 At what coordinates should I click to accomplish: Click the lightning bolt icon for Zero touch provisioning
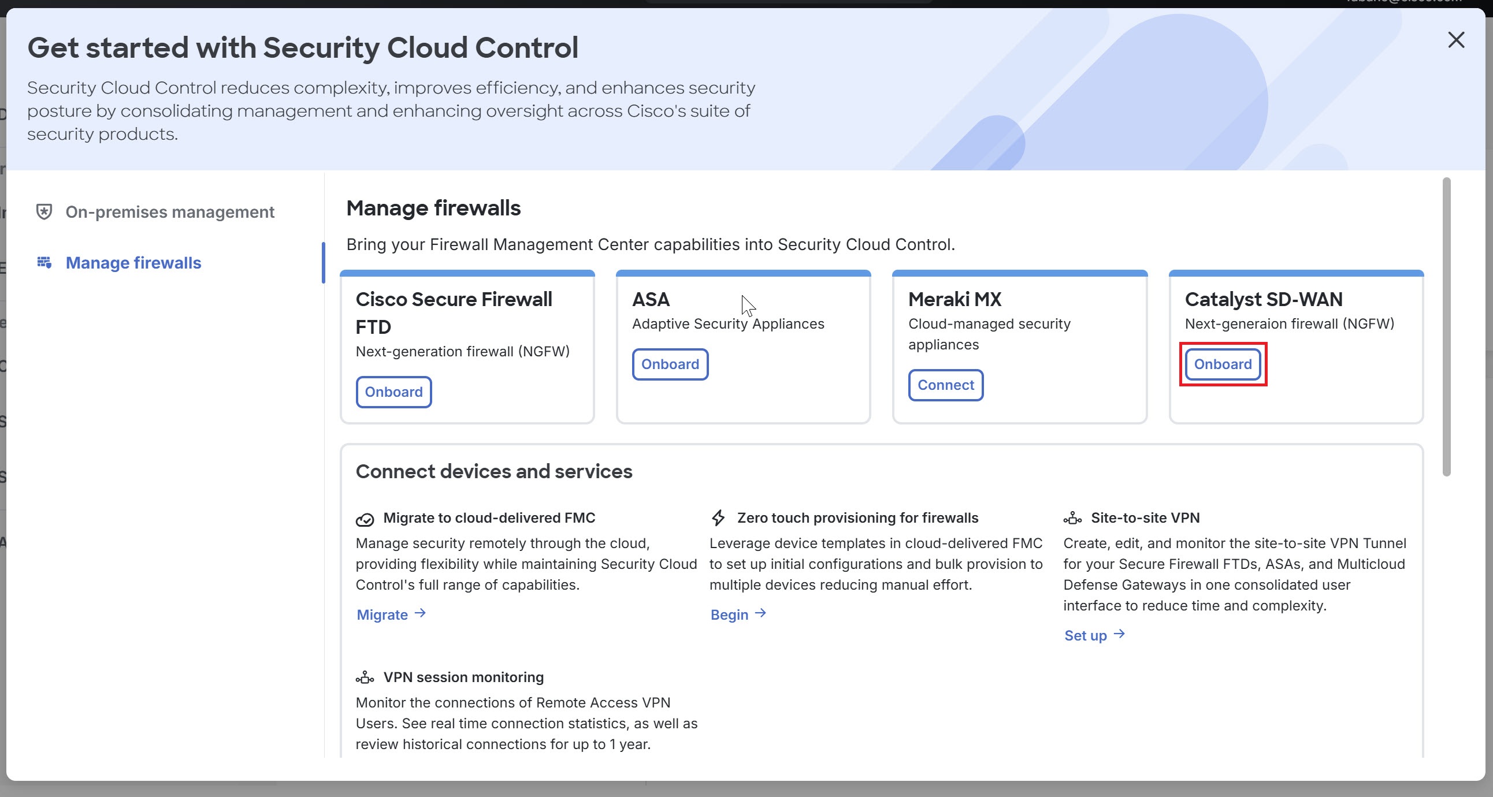click(x=719, y=518)
